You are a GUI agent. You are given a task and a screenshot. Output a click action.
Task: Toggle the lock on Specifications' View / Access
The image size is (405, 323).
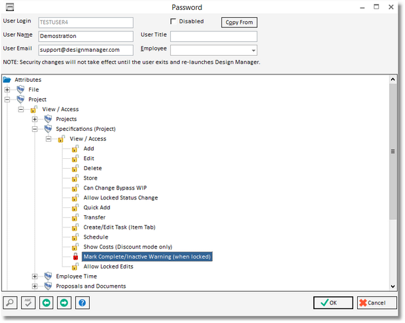tap(61, 139)
